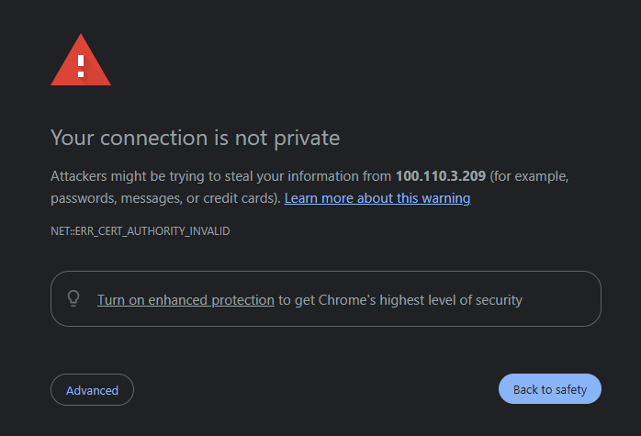Click the white exclamation mark inside the triangle
Screen dimensions: 641x436
coord(81,64)
